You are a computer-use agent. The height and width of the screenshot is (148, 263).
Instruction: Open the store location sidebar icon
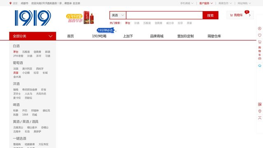pos(260,111)
